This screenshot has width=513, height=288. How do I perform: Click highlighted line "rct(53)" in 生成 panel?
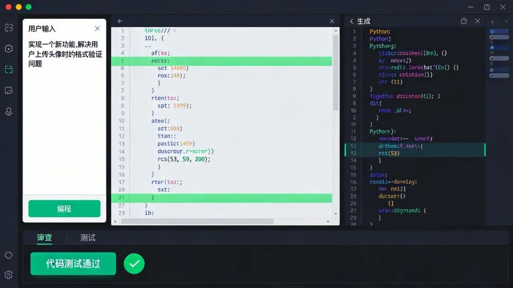click(389, 153)
